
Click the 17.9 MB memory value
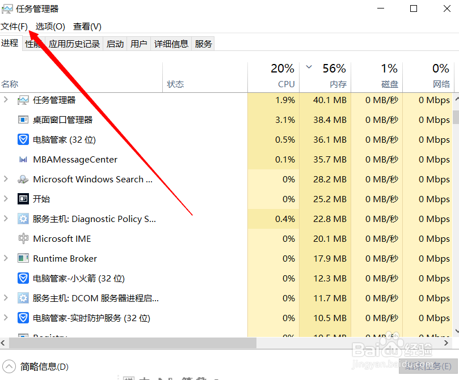pos(330,258)
